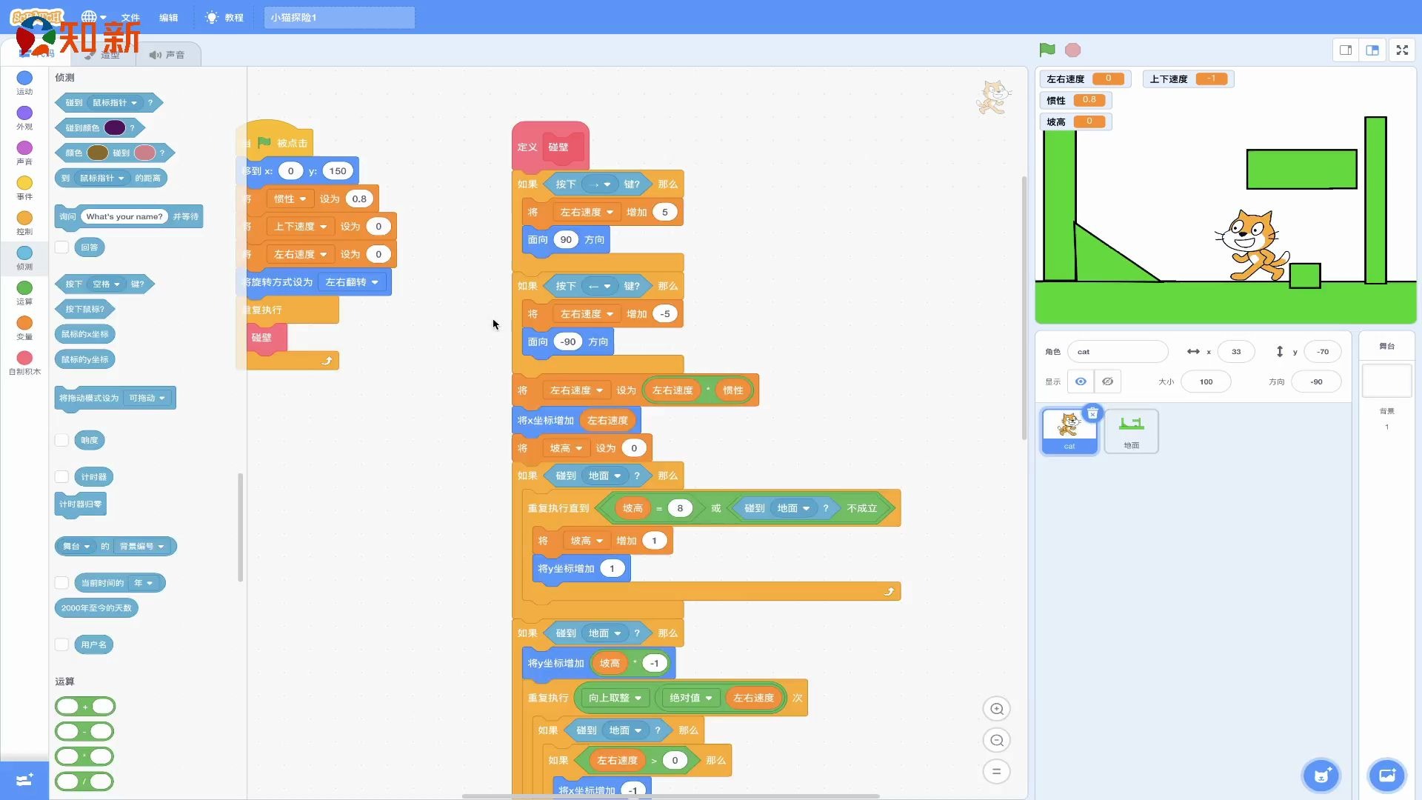Enable the 帧度 checkbox option

click(x=61, y=439)
